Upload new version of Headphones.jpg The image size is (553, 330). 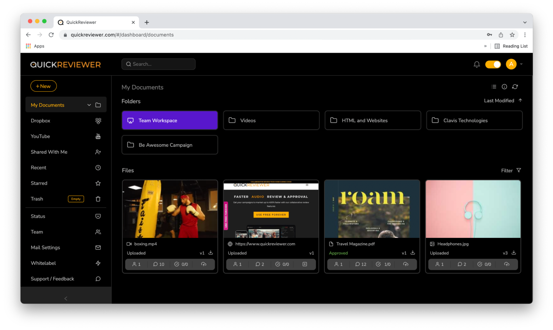tap(507, 264)
